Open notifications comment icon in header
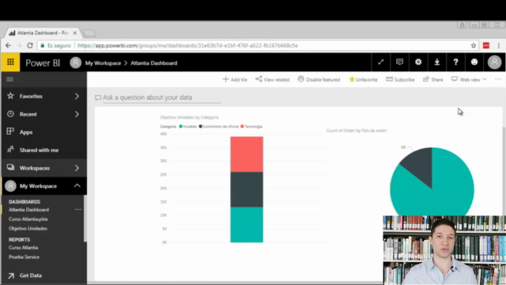The height and width of the screenshot is (285, 506). coord(399,62)
